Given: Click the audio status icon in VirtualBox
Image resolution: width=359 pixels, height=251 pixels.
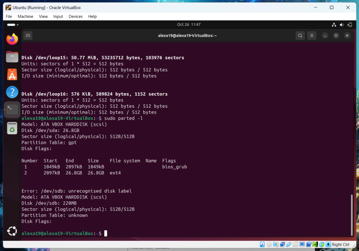Looking at the screenshot, I should point(276,244).
